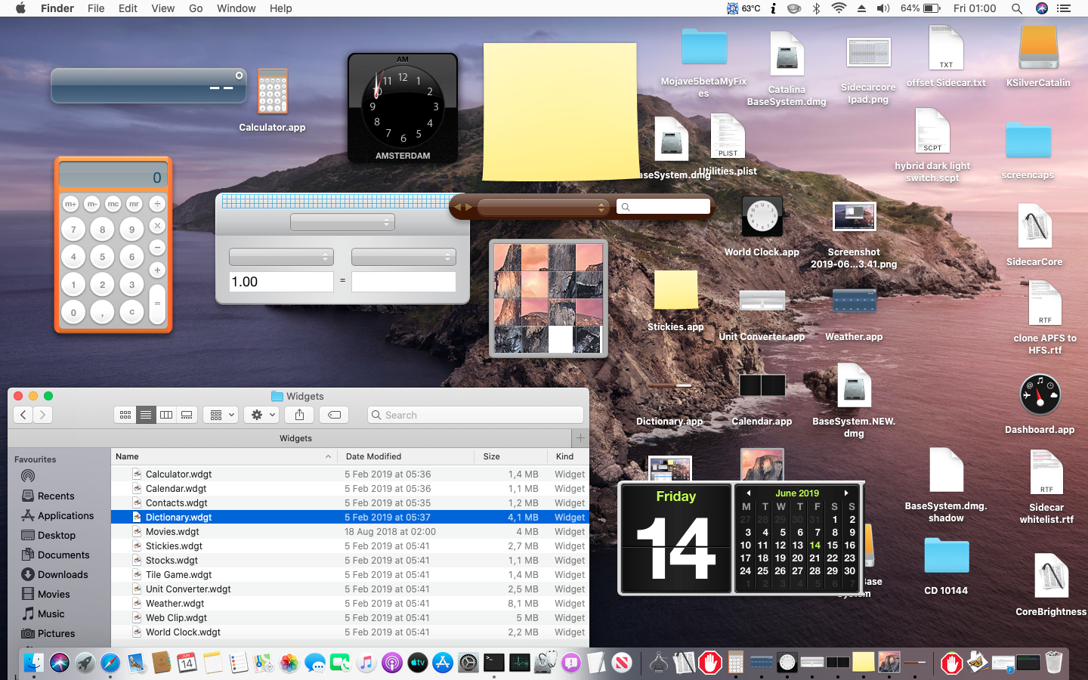Open Wi-Fi status menu
This screenshot has width=1088, height=680.
[x=839, y=8]
